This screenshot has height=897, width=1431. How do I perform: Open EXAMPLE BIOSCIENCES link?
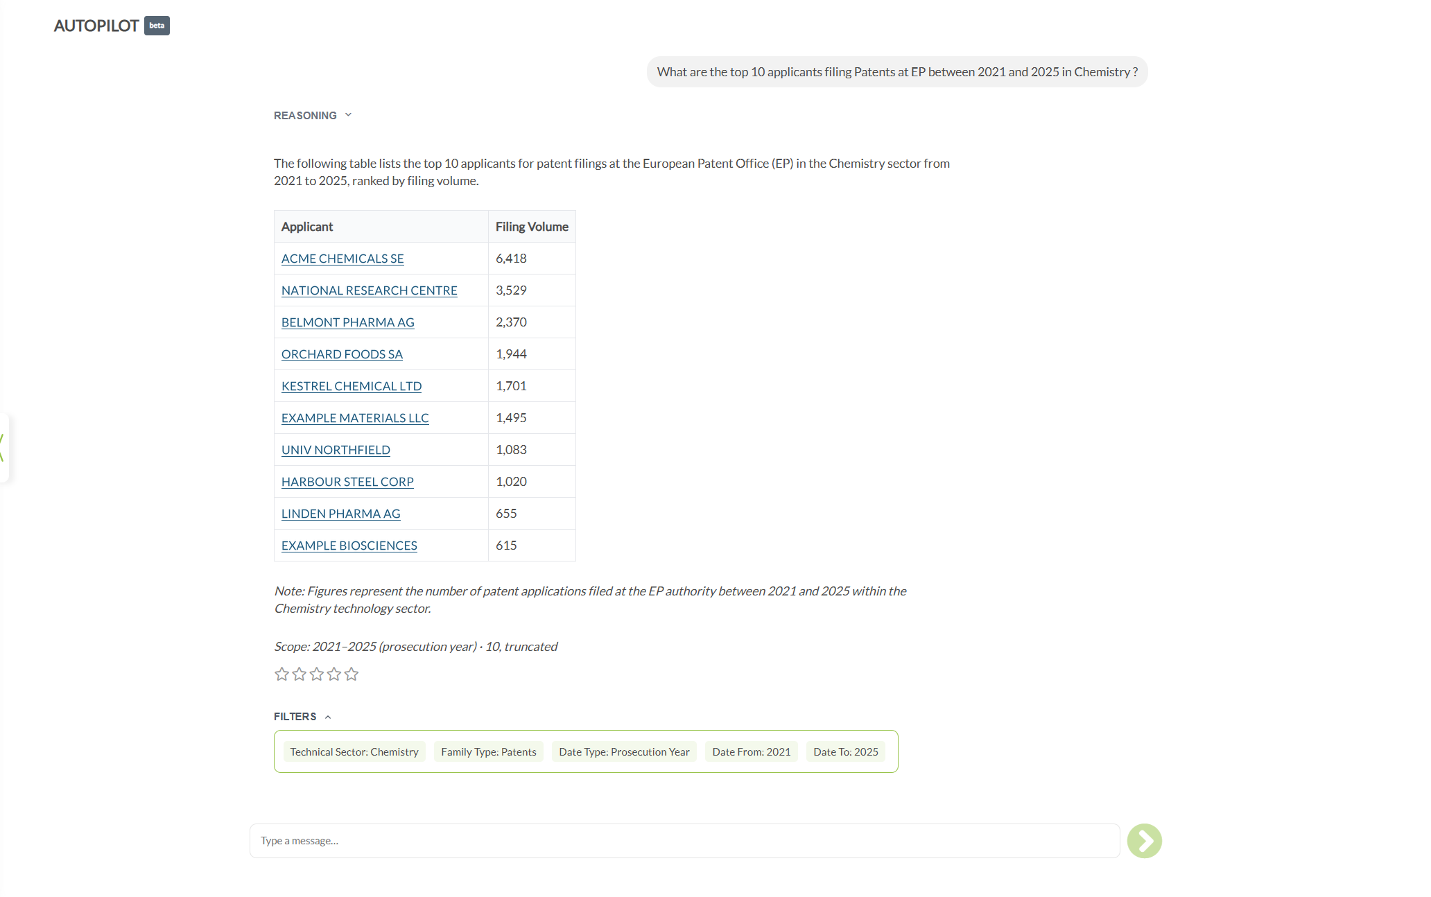349,546
